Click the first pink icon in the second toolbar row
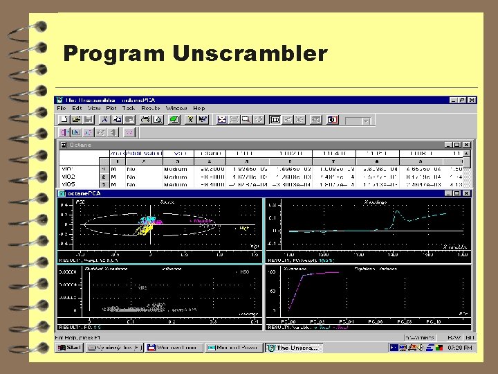Screen dimensions: 498x374 [x=64, y=132]
